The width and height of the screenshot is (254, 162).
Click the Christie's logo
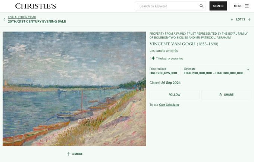tap(35, 6)
